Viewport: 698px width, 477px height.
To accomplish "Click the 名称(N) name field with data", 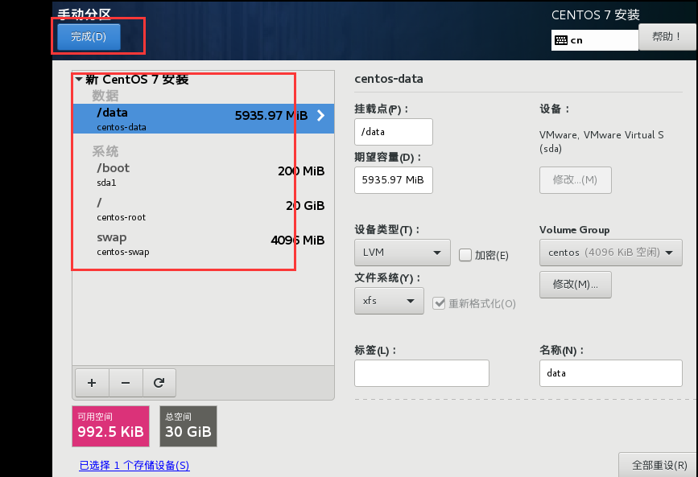I will click(611, 373).
